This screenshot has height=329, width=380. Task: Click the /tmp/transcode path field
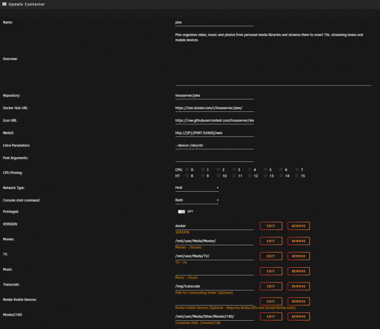[x=215, y=286]
